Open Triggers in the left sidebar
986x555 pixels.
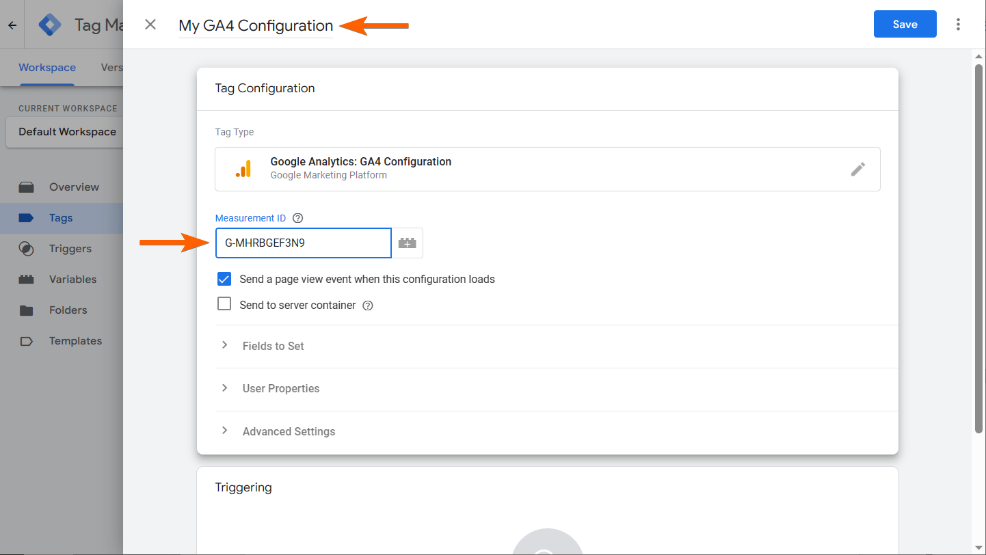tap(70, 249)
